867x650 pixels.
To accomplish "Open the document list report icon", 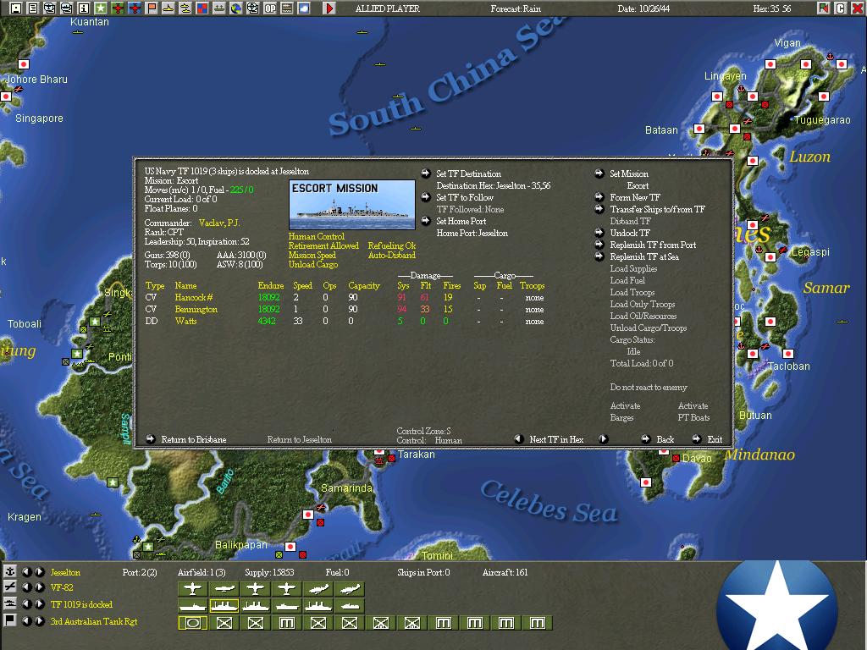I will click(x=33, y=8).
